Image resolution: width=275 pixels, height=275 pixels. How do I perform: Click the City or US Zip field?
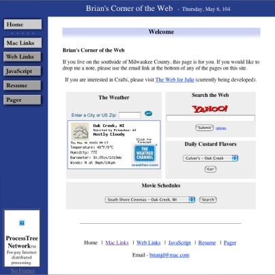coord(130,115)
